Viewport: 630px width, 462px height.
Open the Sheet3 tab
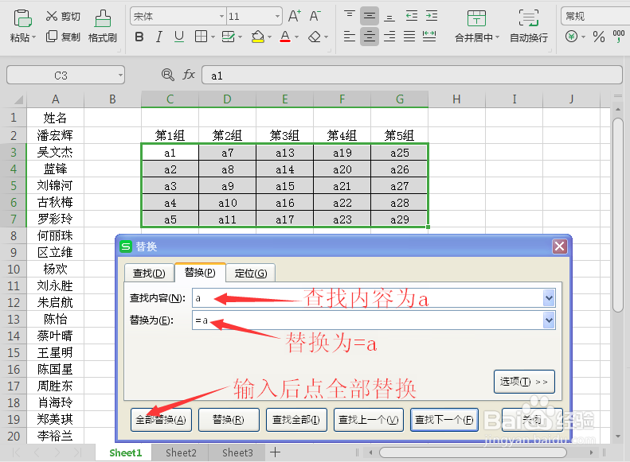(x=237, y=452)
